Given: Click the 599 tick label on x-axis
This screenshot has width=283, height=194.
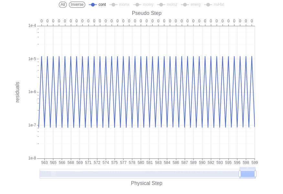Looking at the screenshot, I should point(255,163).
